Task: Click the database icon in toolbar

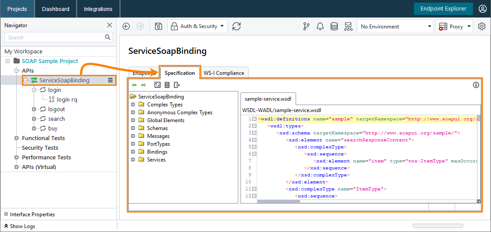Action: 334,27
